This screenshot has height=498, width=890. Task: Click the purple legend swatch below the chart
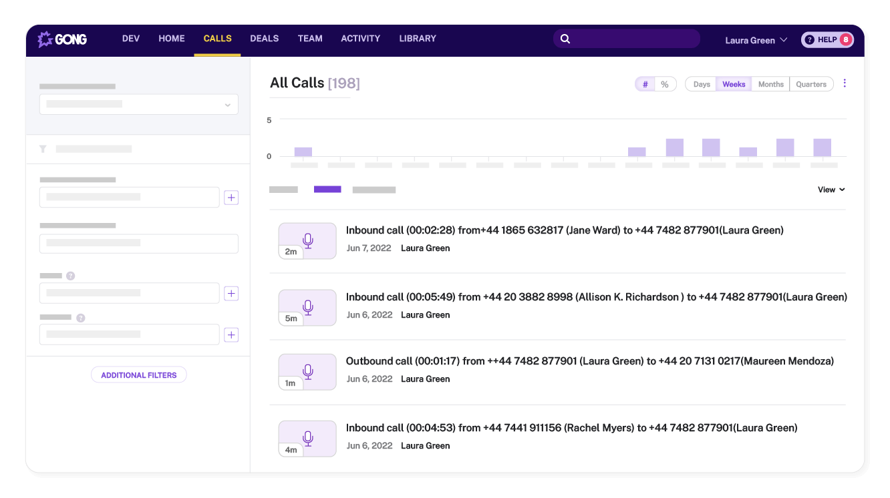(x=327, y=189)
